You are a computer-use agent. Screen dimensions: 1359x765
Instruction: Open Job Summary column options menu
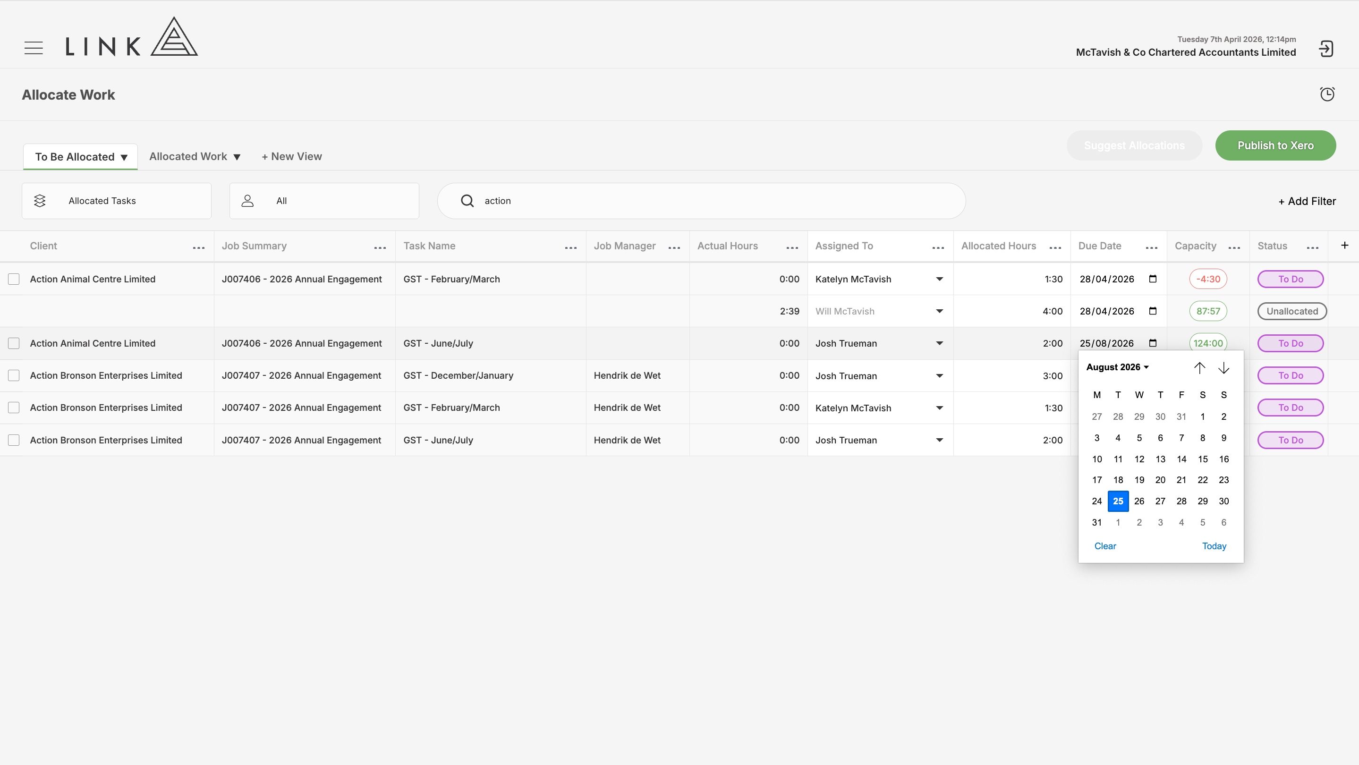(x=380, y=247)
